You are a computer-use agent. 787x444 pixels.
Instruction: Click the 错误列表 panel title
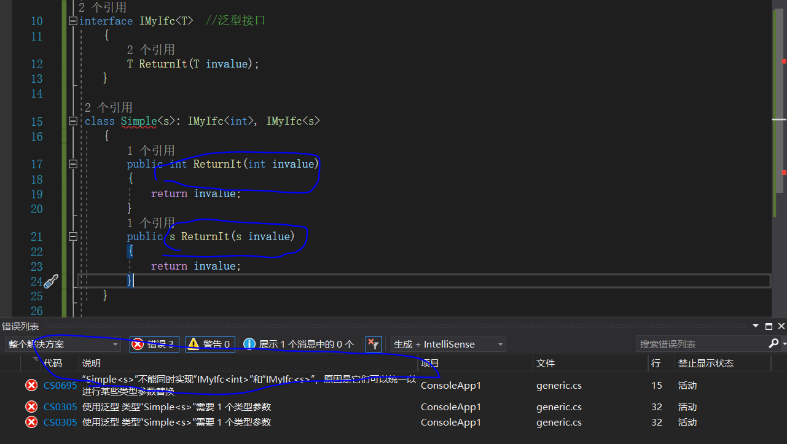point(20,327)
